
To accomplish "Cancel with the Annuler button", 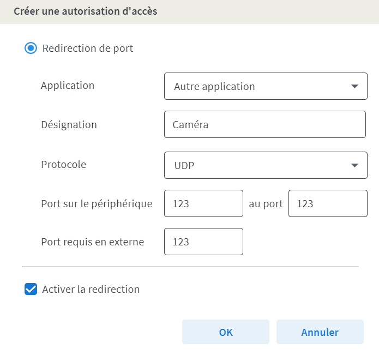I will pos(320,332).
